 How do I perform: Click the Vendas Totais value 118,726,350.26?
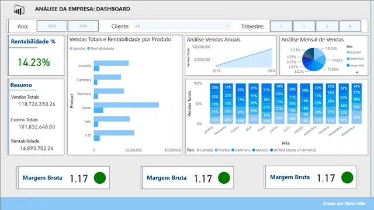(x=37, y=104)
